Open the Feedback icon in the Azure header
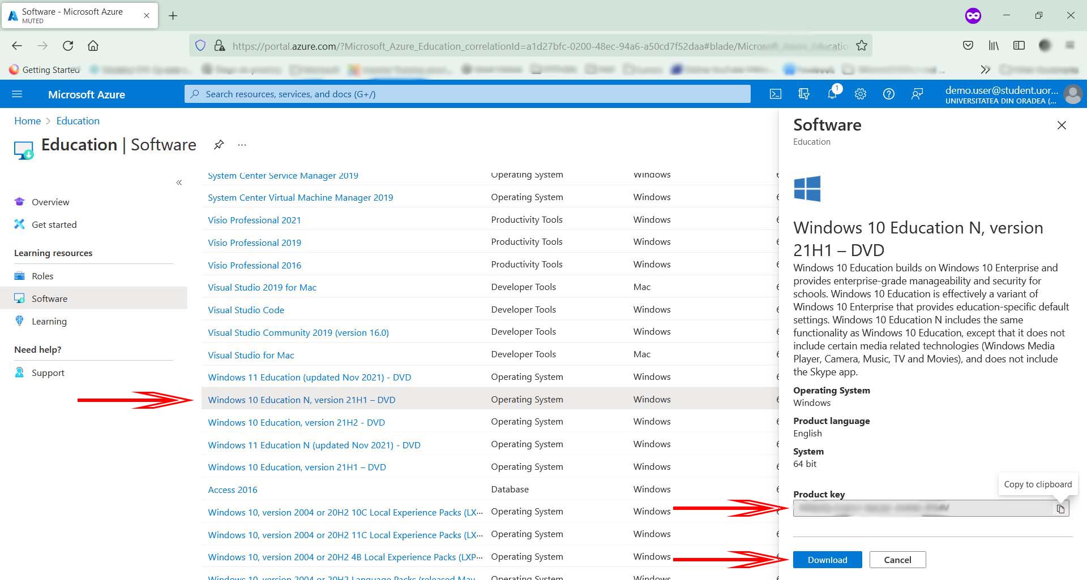Image resolution: width=1087 pixels, height=580 pixels. pyautogui.click(x=917, y=94)
